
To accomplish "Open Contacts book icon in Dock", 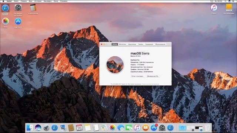I will tap(71, 128).
